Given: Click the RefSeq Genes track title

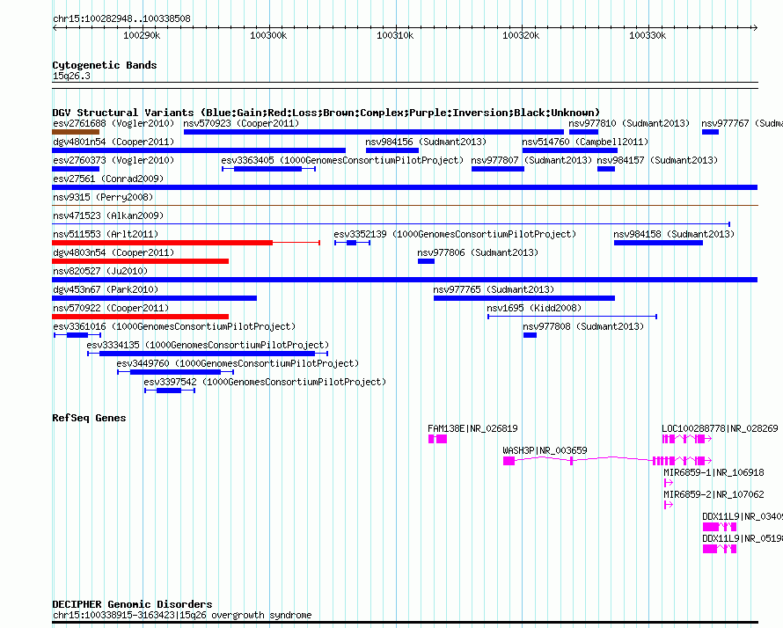Looking at the screenshot, I should [90, 418].
